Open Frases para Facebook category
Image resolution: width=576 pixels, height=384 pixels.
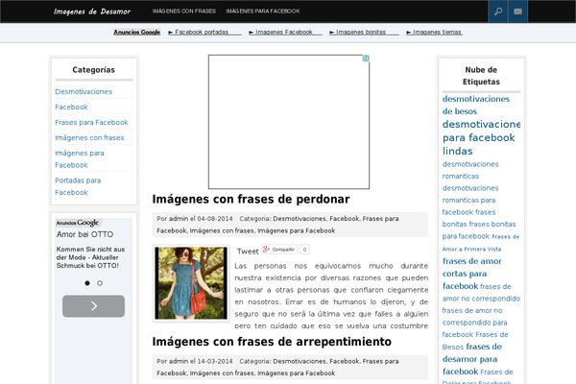click(91, 122)
